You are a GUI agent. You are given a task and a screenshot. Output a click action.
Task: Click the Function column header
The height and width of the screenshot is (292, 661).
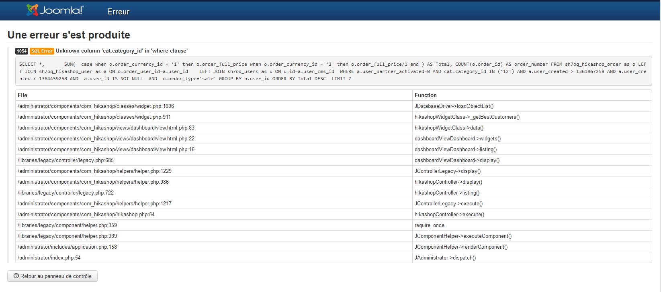(x=532, y=95)
